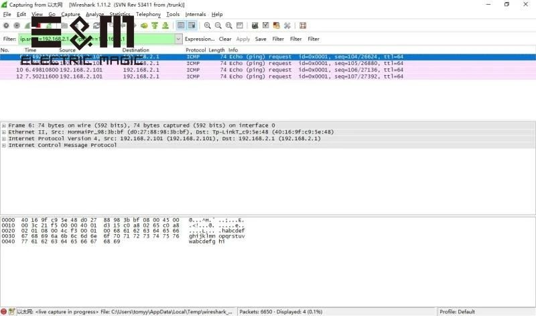Viewport: 536px width, 316px height.
Task: Select packet with seq=105/26880
Action: [x=268, y=63]
